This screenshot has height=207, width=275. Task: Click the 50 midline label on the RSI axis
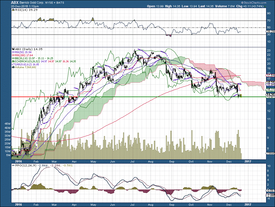269,28
